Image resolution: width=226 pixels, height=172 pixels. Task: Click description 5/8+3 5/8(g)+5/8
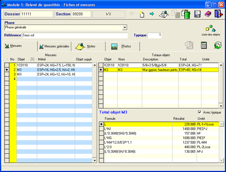[160, 65]
